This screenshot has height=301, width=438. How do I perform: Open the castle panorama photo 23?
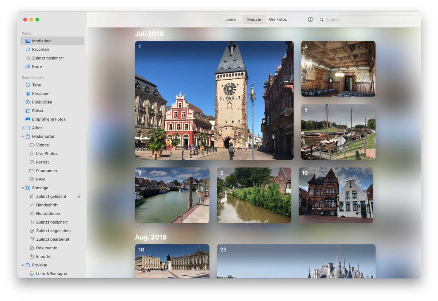pyautogui.click(x=296, y=261)
